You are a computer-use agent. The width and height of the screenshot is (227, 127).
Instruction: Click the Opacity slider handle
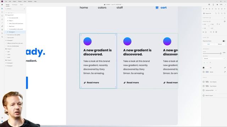(x=221, y=53)
